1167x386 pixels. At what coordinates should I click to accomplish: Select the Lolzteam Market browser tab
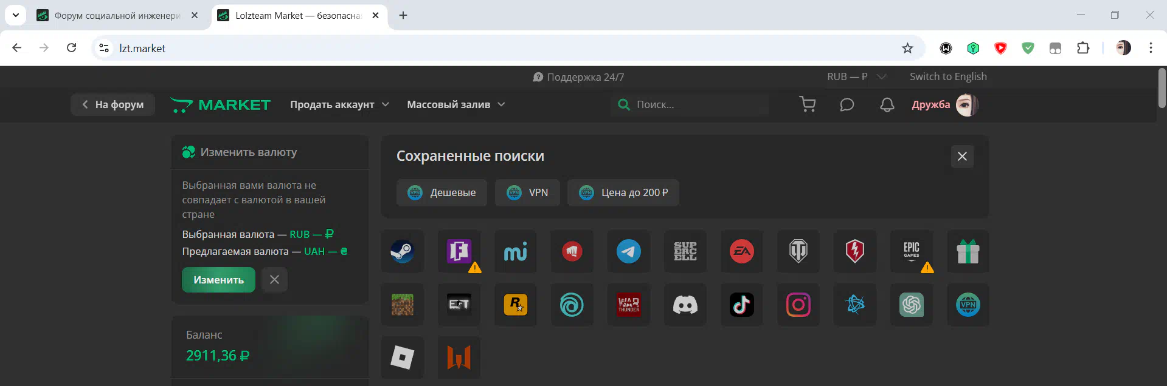(298, 16)
